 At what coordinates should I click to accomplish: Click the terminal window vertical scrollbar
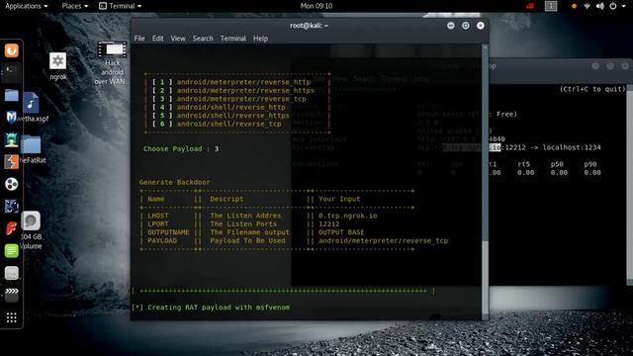point(485,182)
